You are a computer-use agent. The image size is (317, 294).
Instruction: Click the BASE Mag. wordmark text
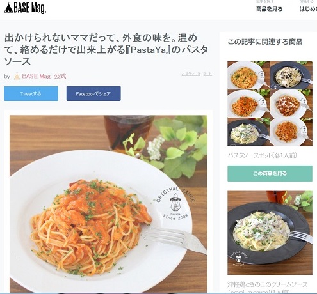coord(30,8)
